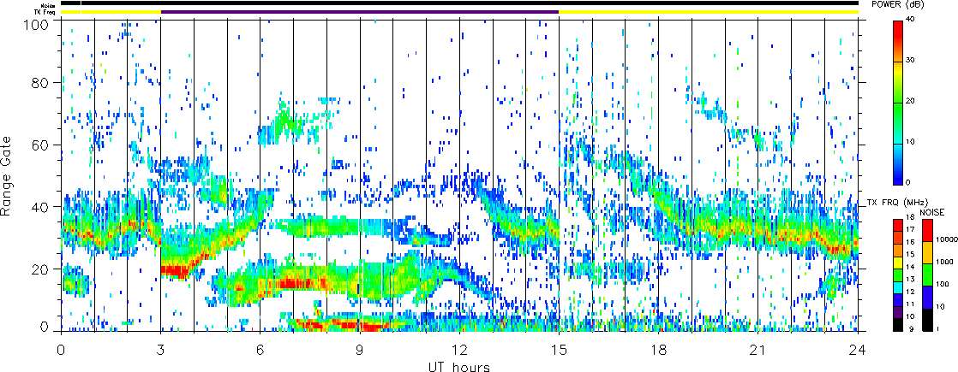The width and height of the screenshot is (958, 372).
Task: Click the 21 tick on UT hours axis
Action: tap(758, 350)
